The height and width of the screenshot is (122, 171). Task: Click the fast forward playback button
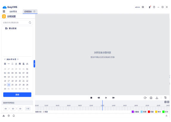[113, 98]
